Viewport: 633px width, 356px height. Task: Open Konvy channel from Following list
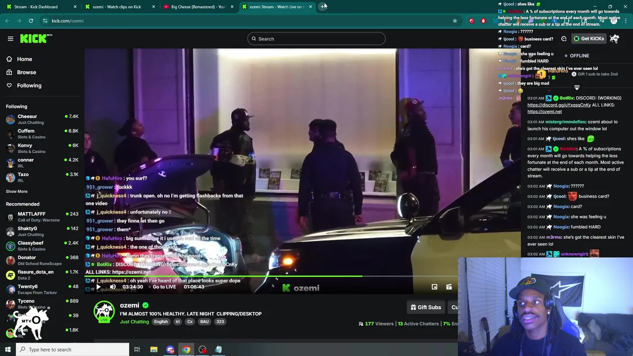pyautogui.click(x=42, y=148)
